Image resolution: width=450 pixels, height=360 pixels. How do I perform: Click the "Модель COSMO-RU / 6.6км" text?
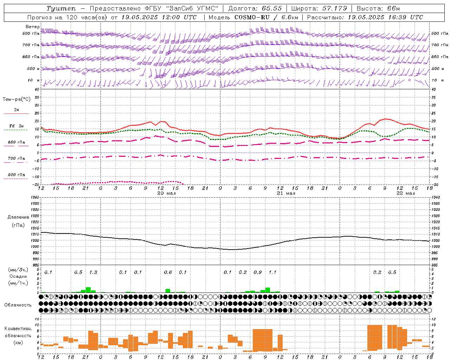253,17
